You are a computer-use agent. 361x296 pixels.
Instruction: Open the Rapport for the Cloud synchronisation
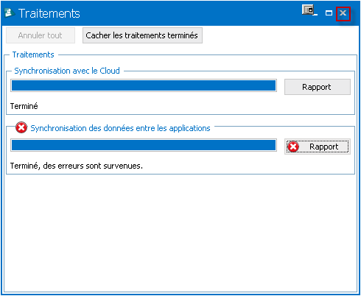(318, 87)
